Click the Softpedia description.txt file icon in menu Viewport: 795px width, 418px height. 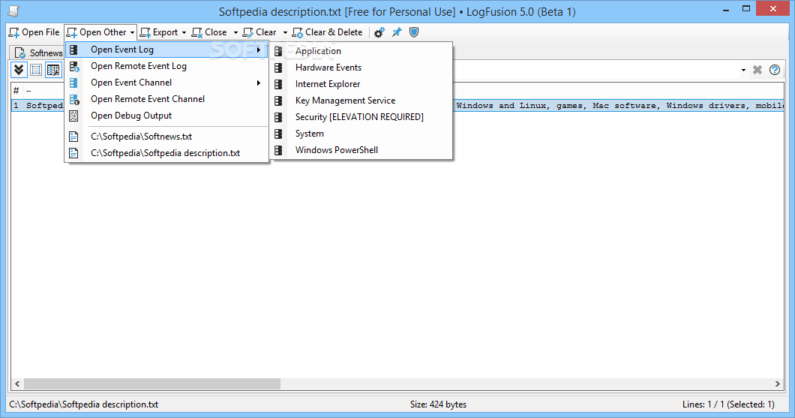click(74, 153)
